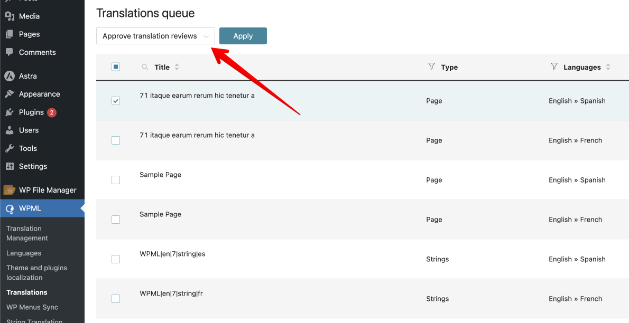Click the Sample Page English » Spanish title
This screenshot has height=323, width=629.
tap(161, 175)
